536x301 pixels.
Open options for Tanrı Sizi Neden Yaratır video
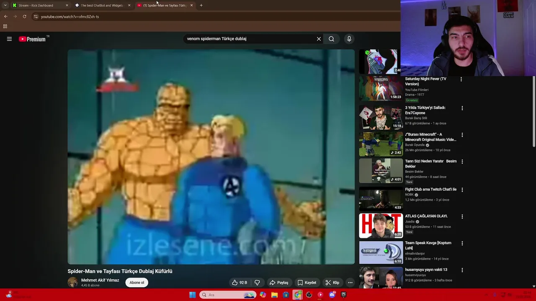tap(462, 161)
